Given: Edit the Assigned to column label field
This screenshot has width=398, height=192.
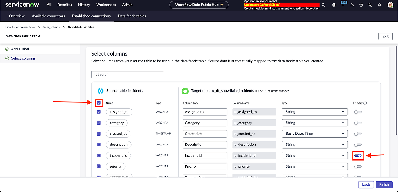Looking at the screenshot, I should point(205,112).
